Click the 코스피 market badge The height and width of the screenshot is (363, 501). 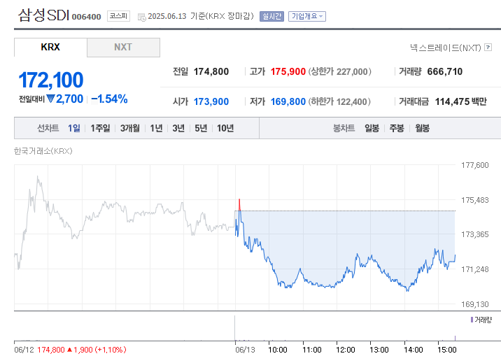(118, 16)
